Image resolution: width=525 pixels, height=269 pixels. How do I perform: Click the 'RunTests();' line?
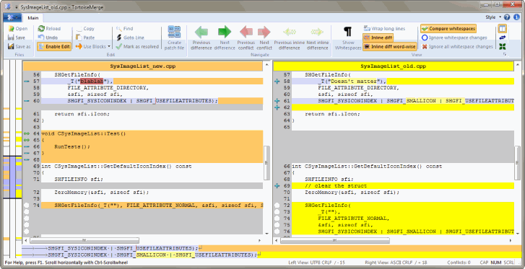(152, 146)
